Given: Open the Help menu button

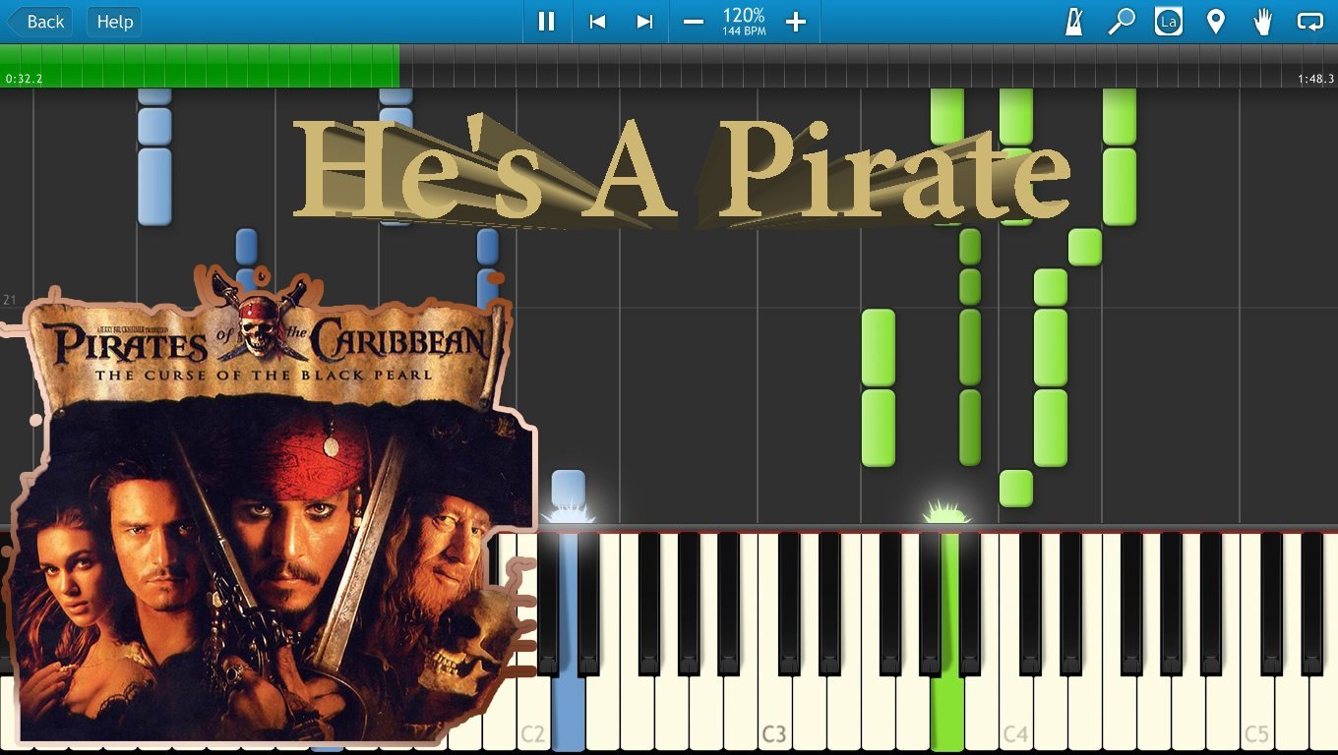Looking at the screenshot, I should pos(114,22).
